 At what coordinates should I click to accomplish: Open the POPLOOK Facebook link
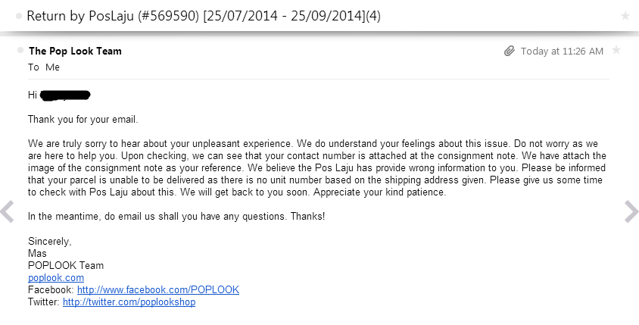tap(158, 290)
